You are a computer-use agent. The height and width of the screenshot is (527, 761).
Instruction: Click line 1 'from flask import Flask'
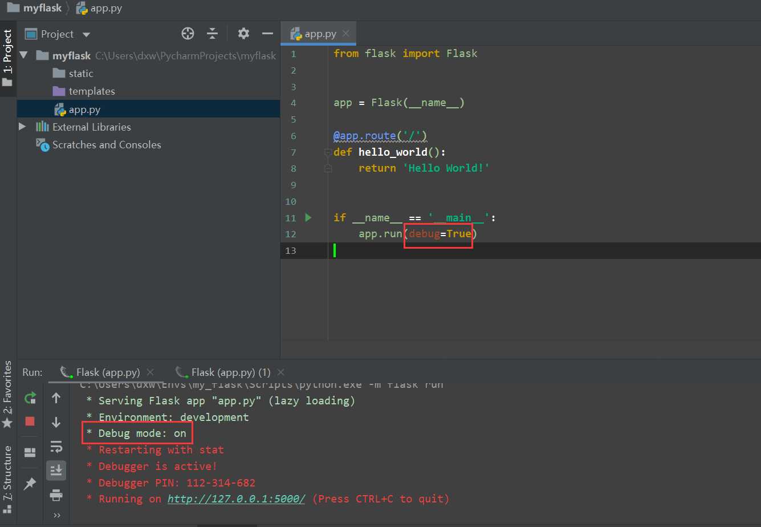point(405,54)
